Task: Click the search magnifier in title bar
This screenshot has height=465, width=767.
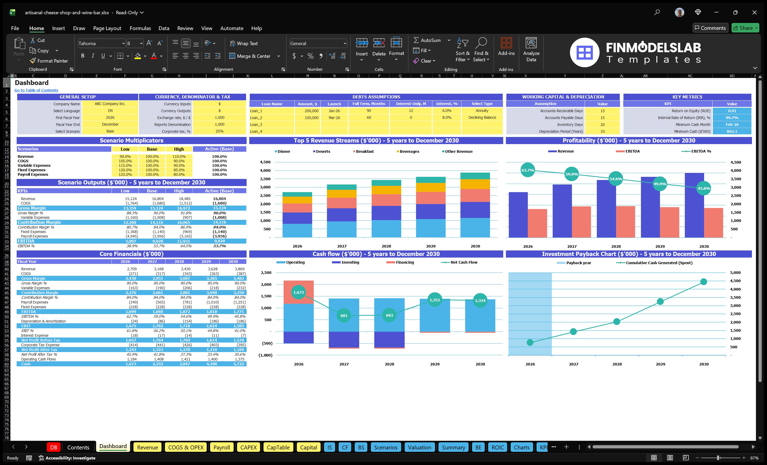Action: point(657,12)
